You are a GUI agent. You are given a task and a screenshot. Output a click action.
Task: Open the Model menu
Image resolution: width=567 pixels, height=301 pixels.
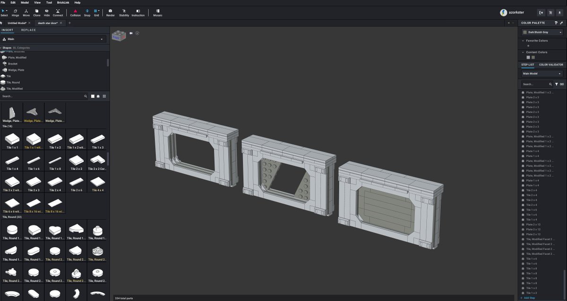click(x=25, y=2)
